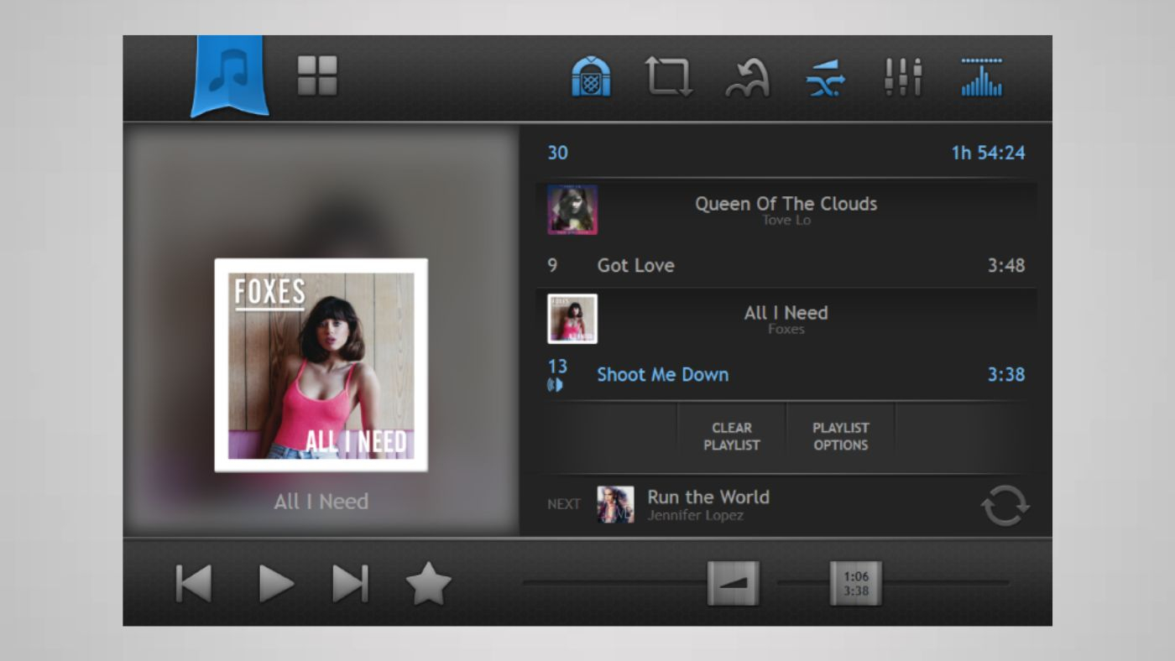The image size is (1175, 661).
Task: Show the spectrum visualizer icon
Action: click(982, 77)
